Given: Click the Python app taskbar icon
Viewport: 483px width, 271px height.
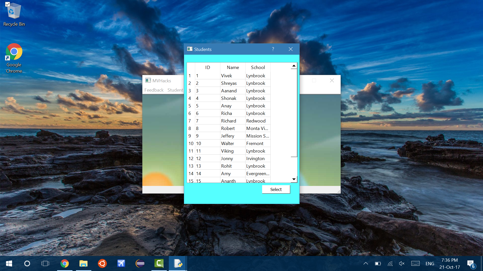Looking at the screenshot, I should 178,263.
